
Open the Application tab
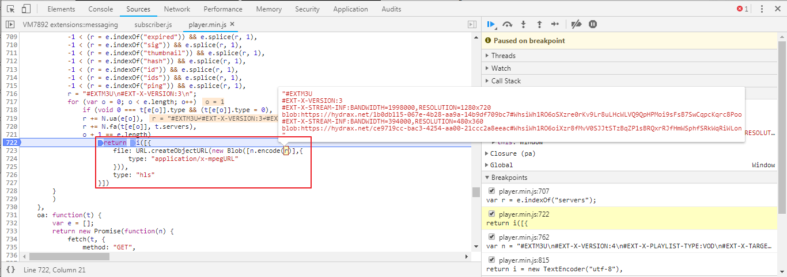(x=350, y=9)
